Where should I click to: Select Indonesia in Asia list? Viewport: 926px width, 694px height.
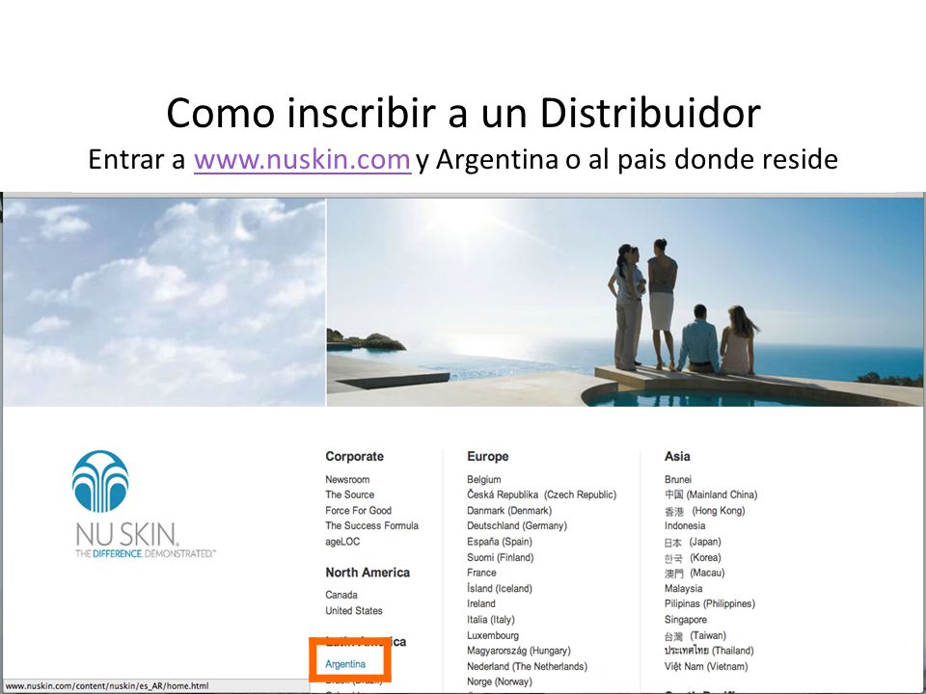point(685,526)
